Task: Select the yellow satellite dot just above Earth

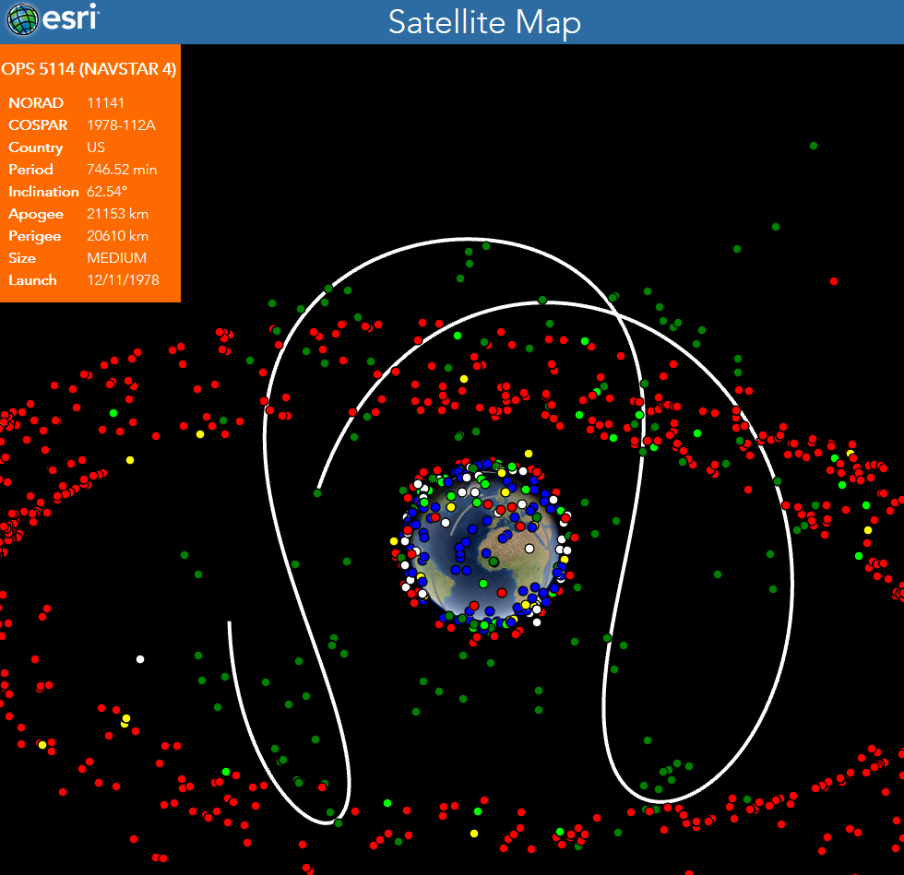Action: [529, 454]
